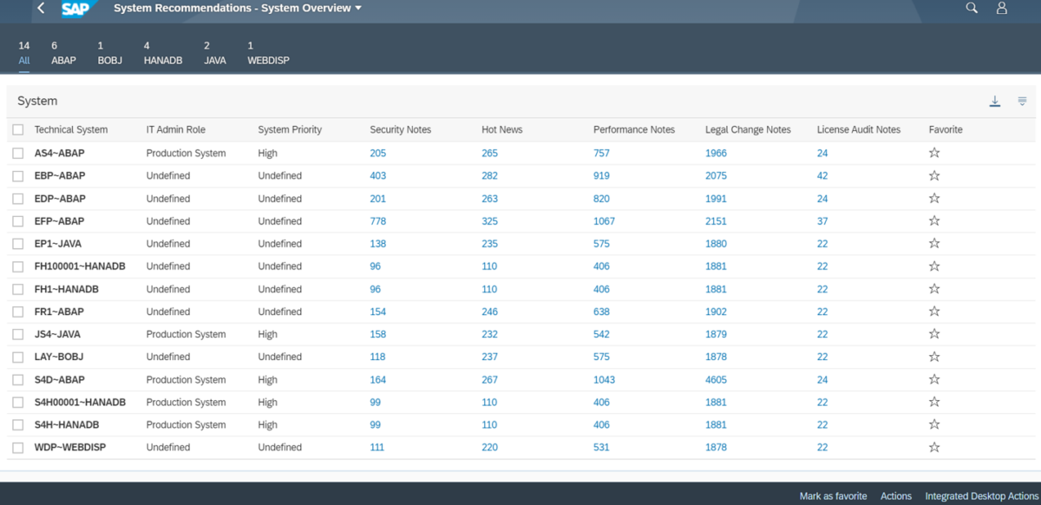Select the S4H~HANADB checkbox
The image size is (1041, 505).
pyautogui.click(x=17, y=424)
